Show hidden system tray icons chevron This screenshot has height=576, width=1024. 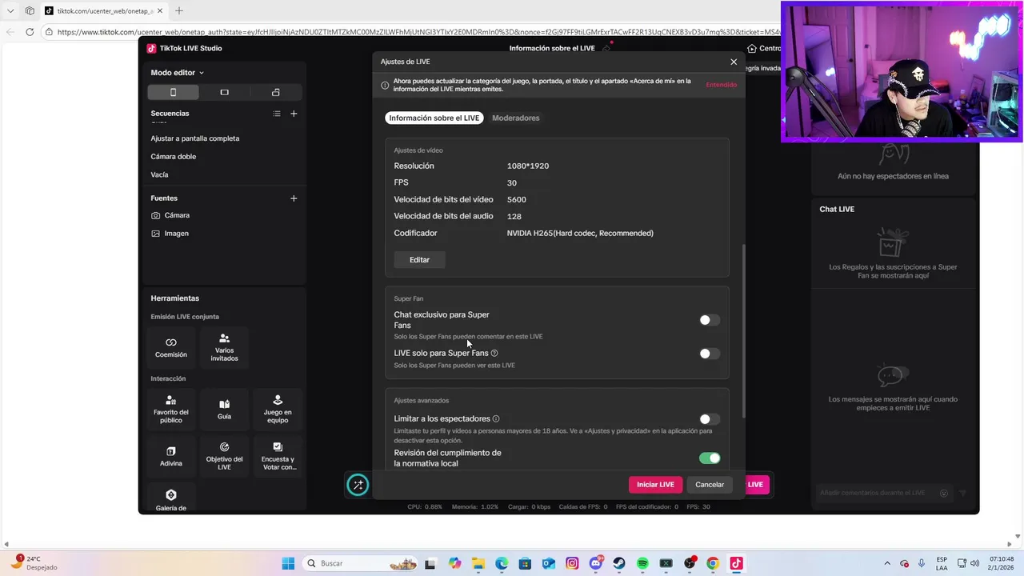tap(886, 563)
